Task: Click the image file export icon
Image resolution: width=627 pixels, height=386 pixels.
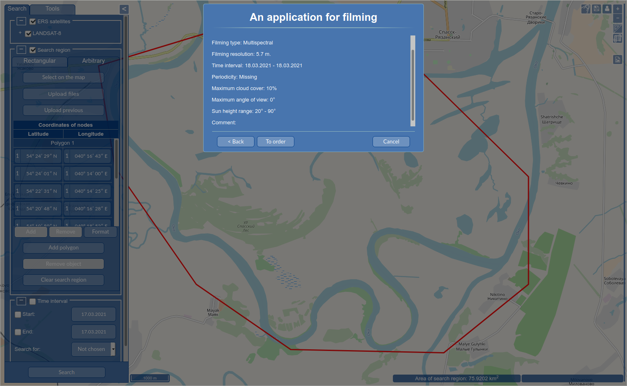Action: [x=618, y=60]
